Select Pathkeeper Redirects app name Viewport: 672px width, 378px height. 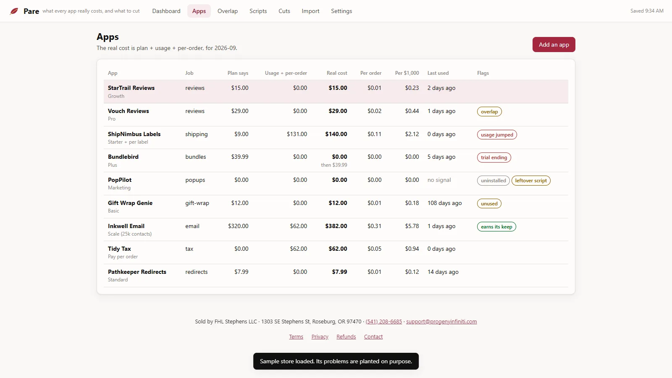(x=137, y=272)
